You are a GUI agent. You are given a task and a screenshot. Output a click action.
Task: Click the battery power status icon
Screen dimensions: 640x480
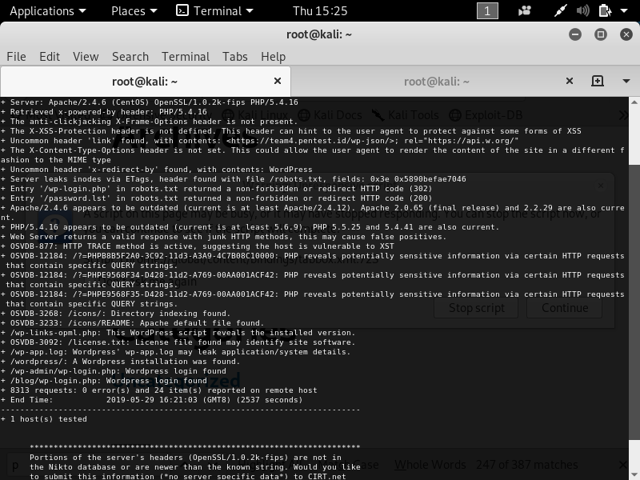tap(605, 11)
